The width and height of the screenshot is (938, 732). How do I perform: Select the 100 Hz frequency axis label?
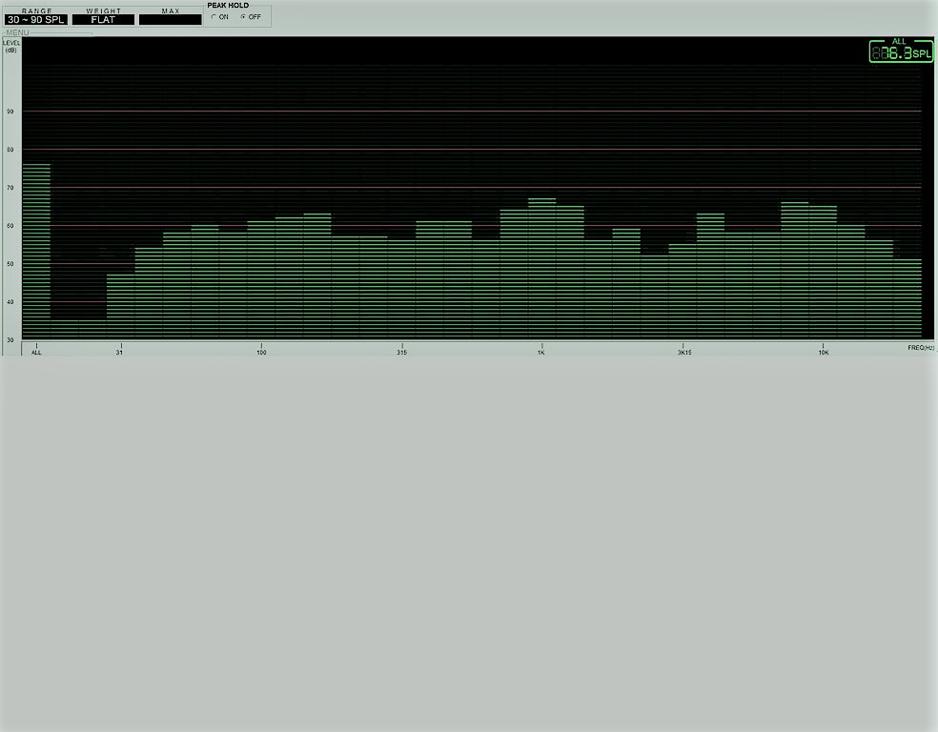261,353
